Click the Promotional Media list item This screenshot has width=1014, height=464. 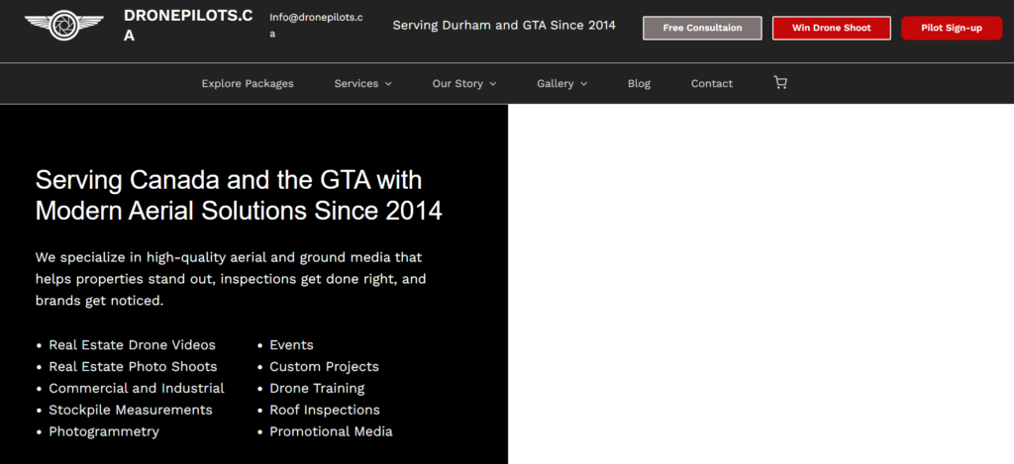click(331, 431)
